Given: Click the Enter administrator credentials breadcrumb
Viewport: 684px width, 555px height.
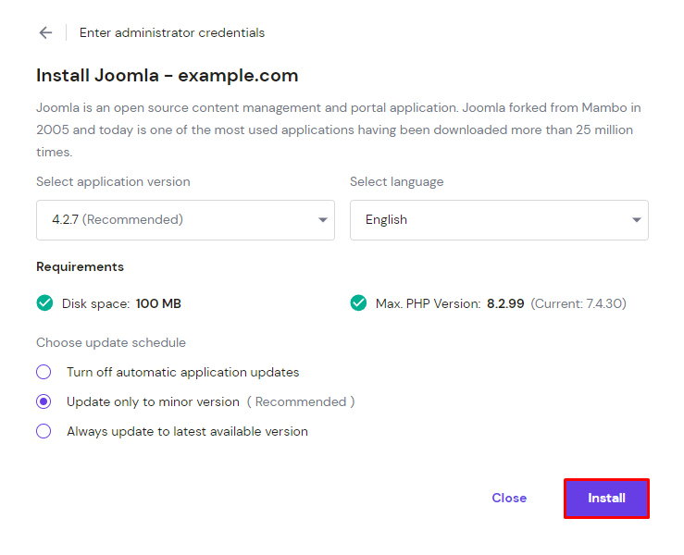Looking at the screenshot, I should tap(172, 32).
